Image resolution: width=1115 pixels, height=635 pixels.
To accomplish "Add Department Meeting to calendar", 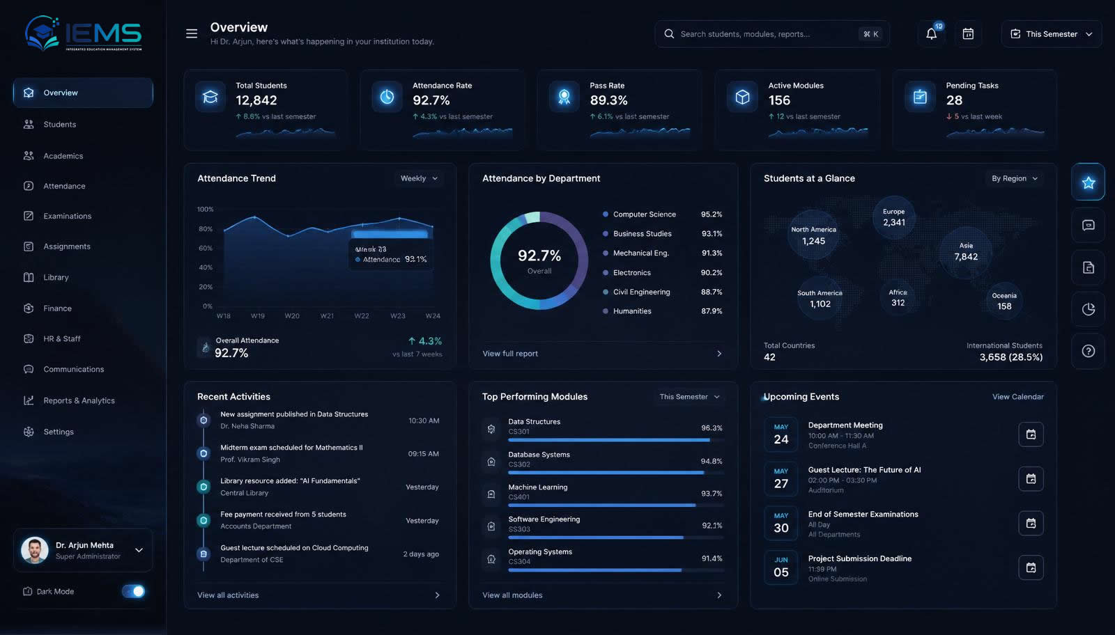I will pyautogui.click(x=1031, y=434).
